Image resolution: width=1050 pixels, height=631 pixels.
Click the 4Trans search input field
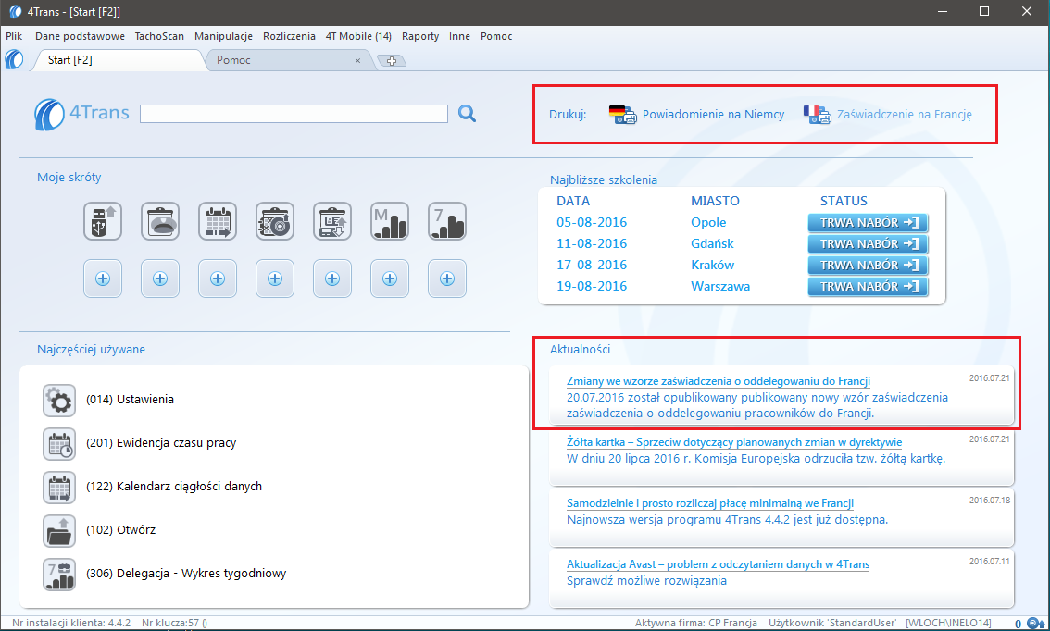point(294,114)
